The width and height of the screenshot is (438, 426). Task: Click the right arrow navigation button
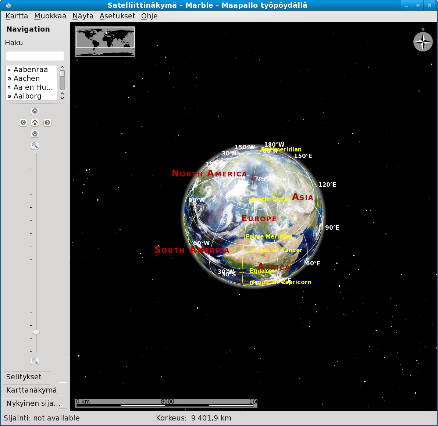pos(47,122)
